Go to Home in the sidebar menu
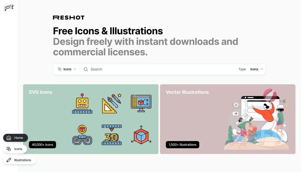301x172 pixels. 16,138
